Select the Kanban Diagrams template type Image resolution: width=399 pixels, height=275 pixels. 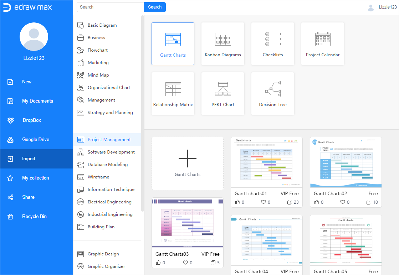coord(222,44)
